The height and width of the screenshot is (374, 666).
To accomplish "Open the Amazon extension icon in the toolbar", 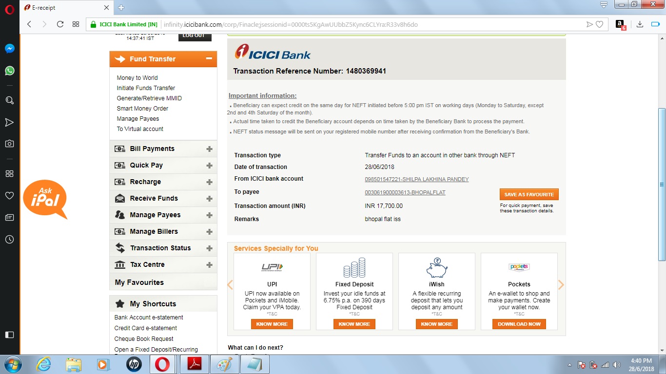I will click(x=620, y=24).
